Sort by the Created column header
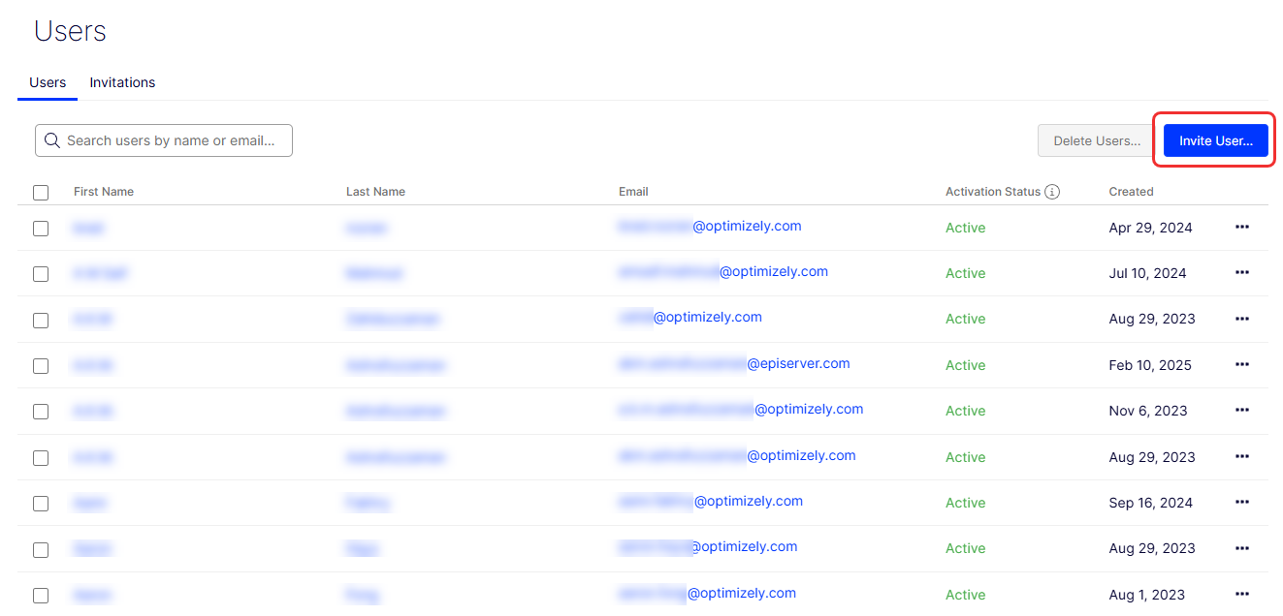1283x616 pixels. 1131,192
